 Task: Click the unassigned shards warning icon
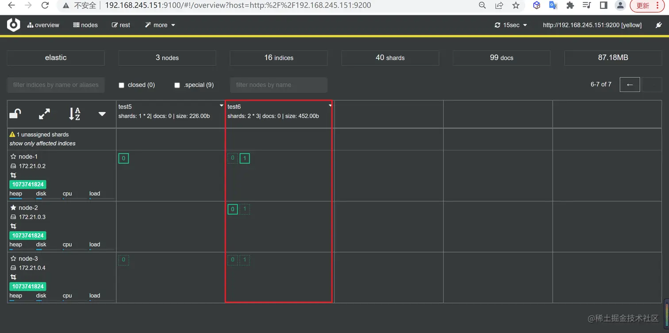click(x=12, y=134)
